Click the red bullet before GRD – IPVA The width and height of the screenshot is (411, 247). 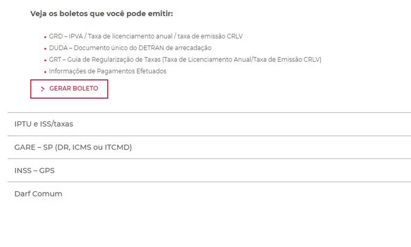[x=45, y=37]
